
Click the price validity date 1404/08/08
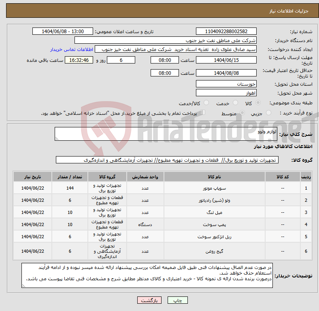[x=226, y=73]
